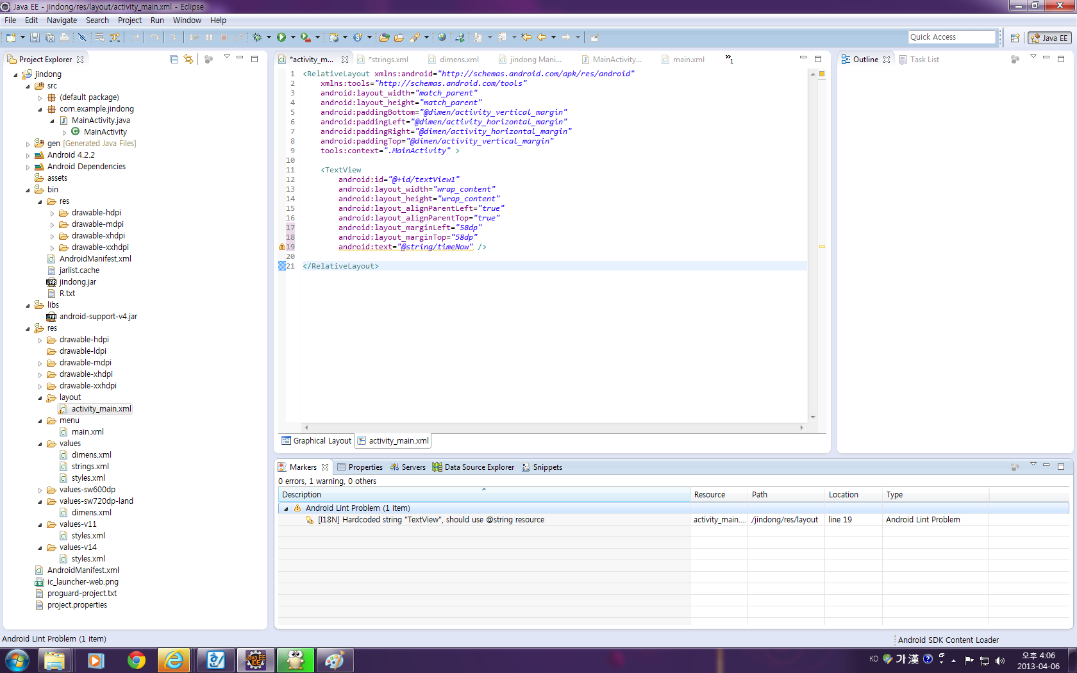Click the green Run button icon

tap(281, 38)
